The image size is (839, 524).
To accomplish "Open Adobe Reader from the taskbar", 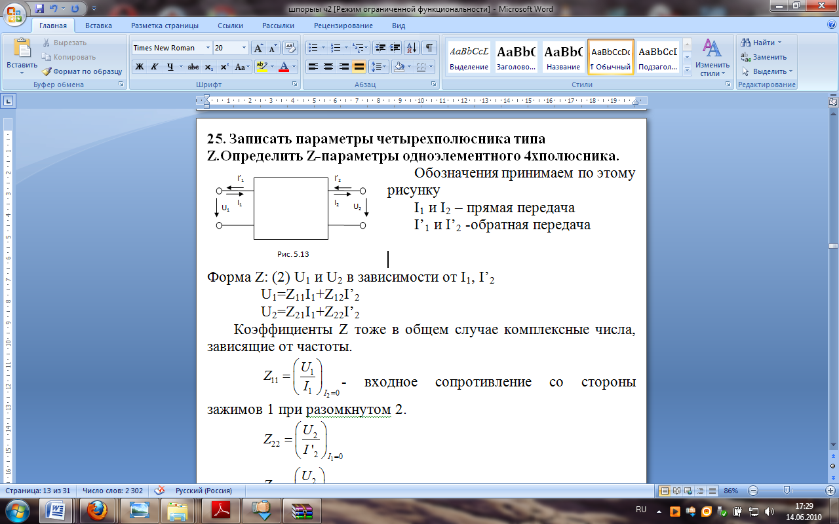I will [222, 510].
